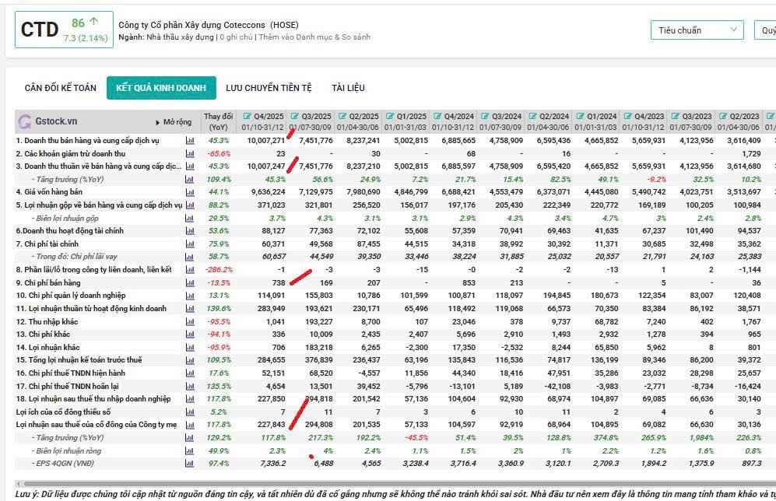
Task: Click the Gstock.vn logo in table header
Action: (x=47, y=121)
